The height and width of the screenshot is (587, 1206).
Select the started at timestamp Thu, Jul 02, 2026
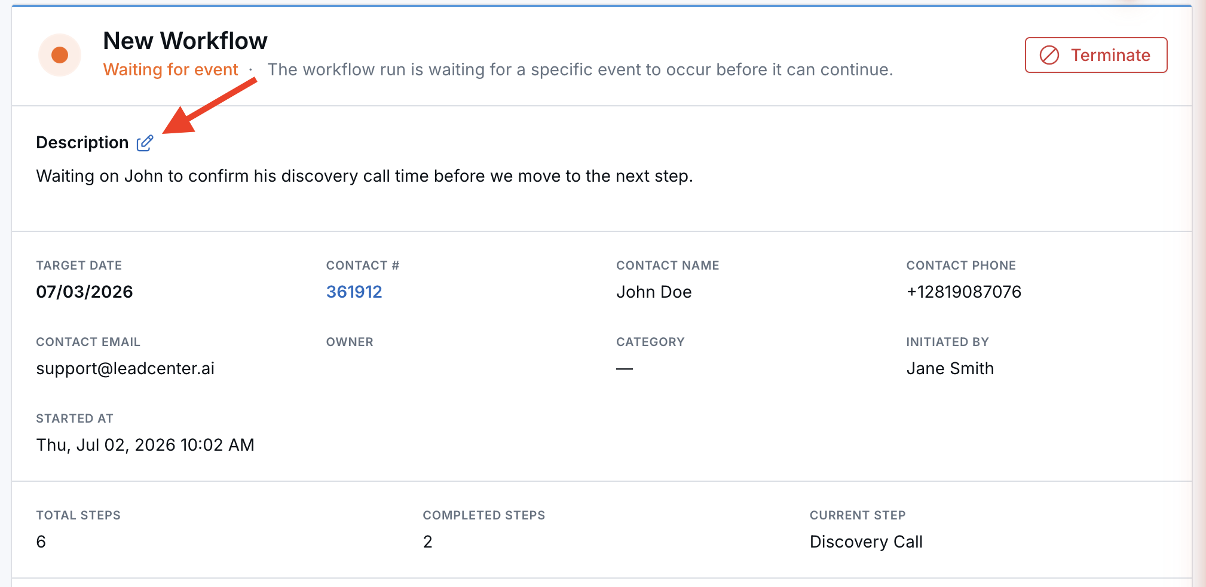[145, 445]
